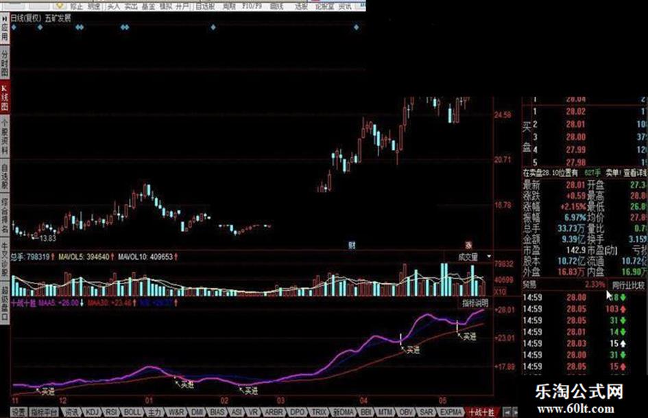Click the indicator tabs scroll-left arrow
The image size is (648, 418).
507,413
